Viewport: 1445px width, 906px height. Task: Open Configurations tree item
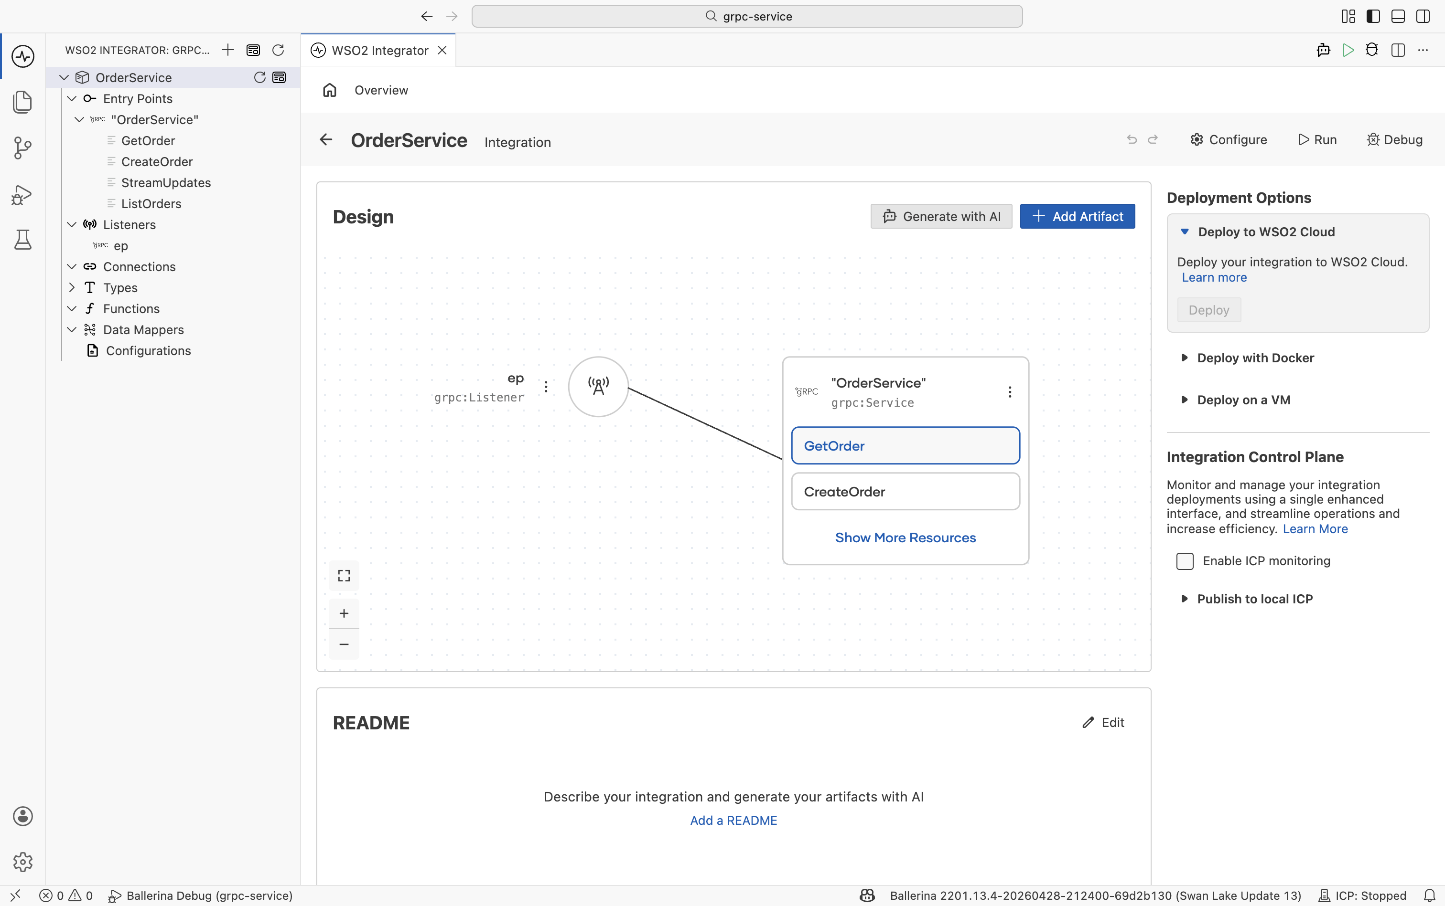click(x=148, y=350)
